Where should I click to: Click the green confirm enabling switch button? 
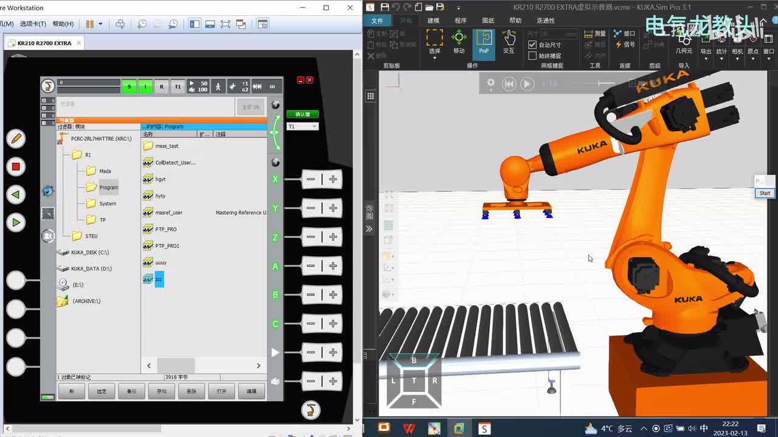pyautogui.click(x=302, y=114)
